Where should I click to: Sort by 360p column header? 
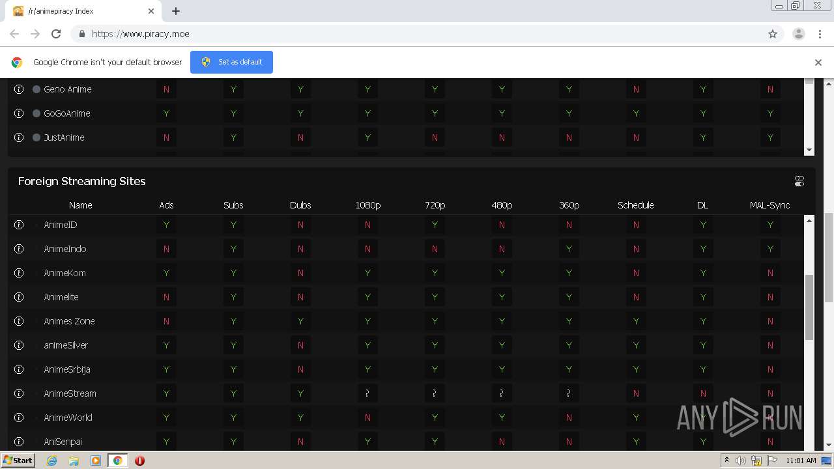[x=569, y=205]
